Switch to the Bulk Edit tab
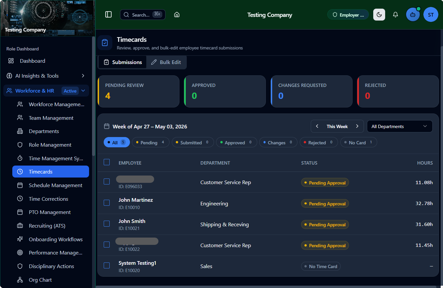This screenshot has width=443, height=288. [166, 62]
